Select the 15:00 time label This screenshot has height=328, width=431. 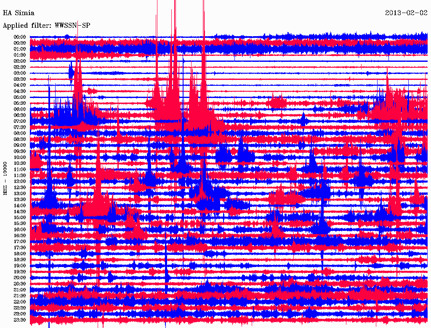19,217
